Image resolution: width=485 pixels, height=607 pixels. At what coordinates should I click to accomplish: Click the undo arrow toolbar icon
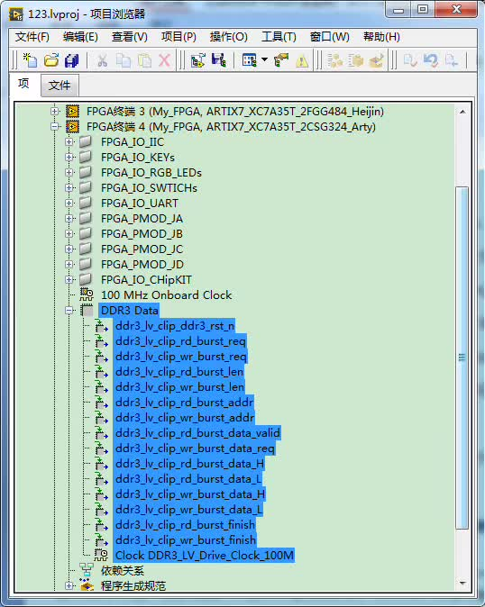point(430,60)
